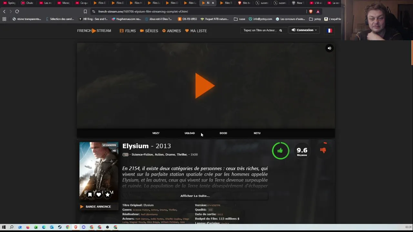
Task: Click the 2013 release date link
Action: pyautogui.click(x=220, y=214)
